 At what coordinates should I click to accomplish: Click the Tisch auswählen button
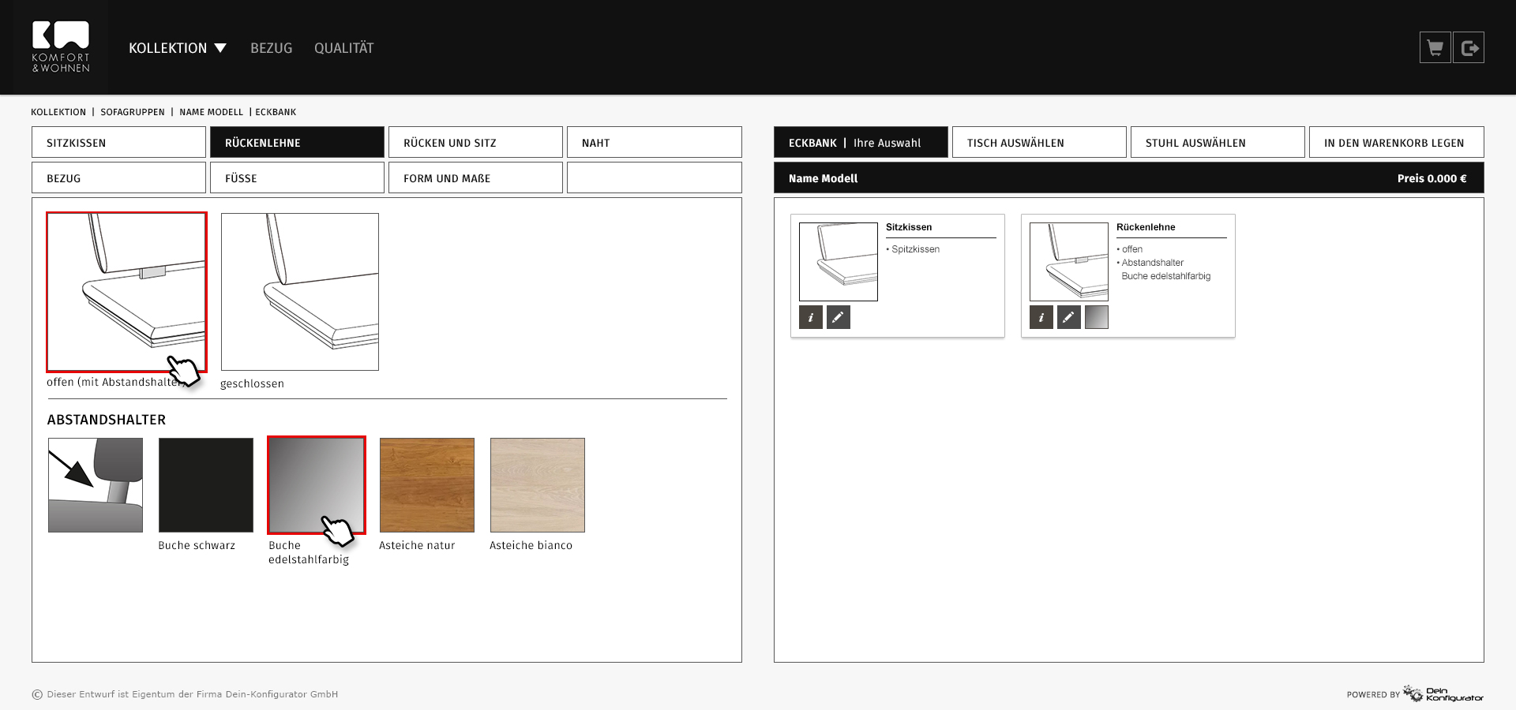(x=1038, y=143)
